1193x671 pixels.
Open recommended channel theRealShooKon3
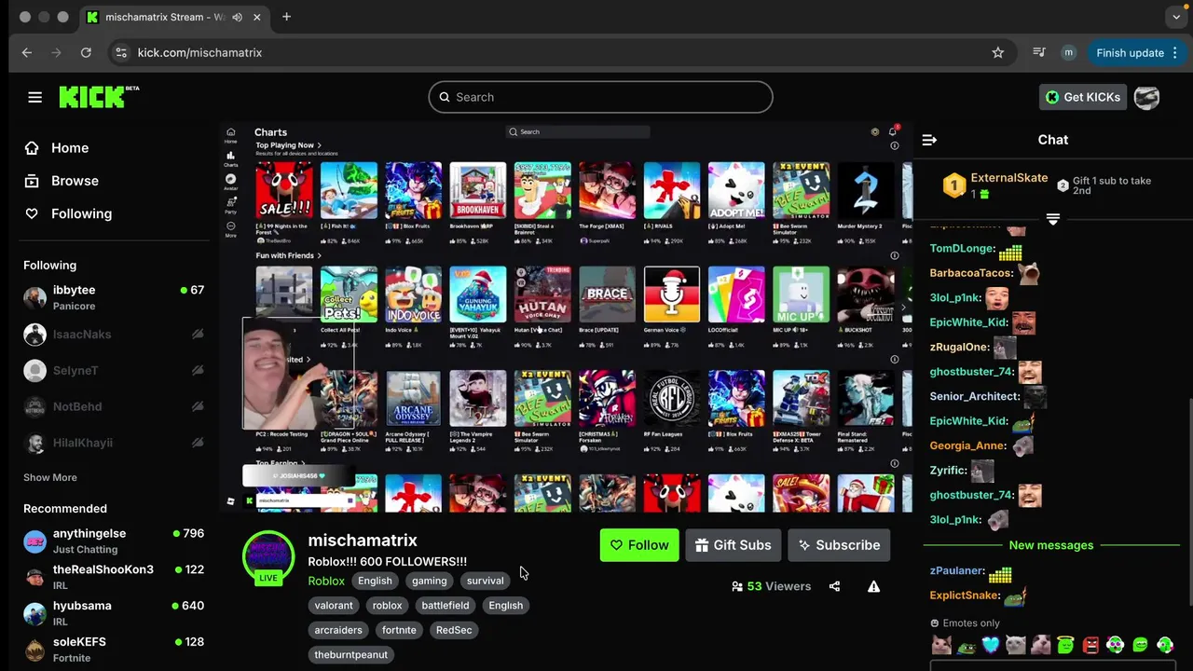pos(114,577)
